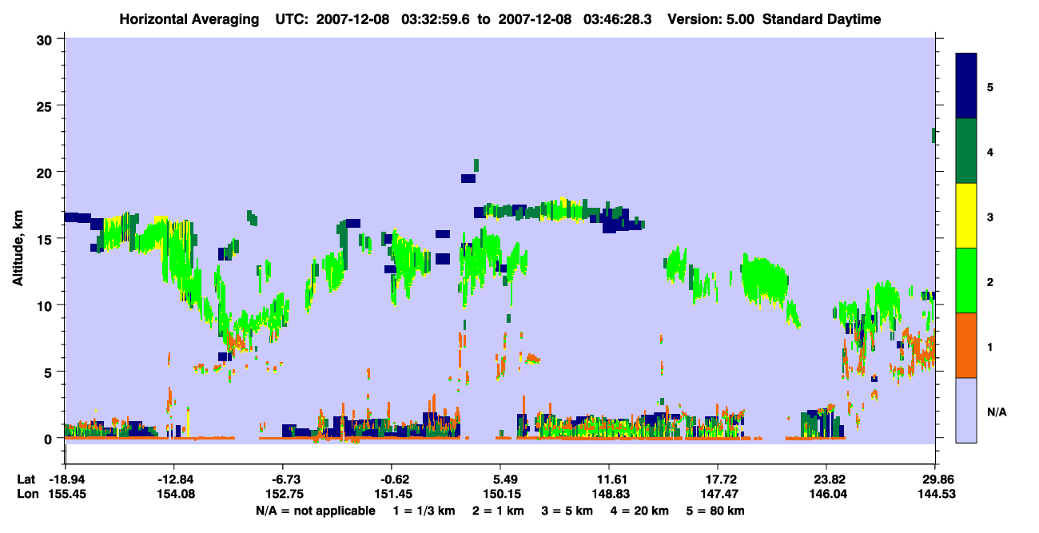Click the colorbar label '3'

pos(990,216)
